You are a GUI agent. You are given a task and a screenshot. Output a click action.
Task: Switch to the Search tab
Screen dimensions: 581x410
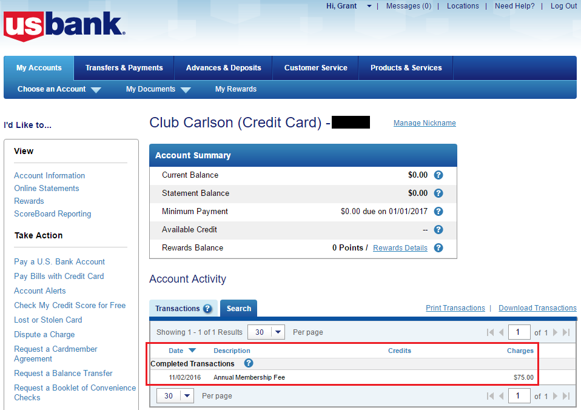click(238, 309)
